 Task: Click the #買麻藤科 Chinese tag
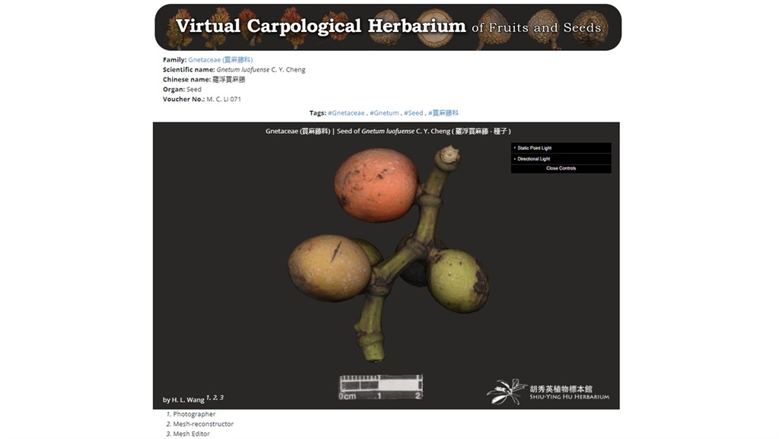click(444, 113)
